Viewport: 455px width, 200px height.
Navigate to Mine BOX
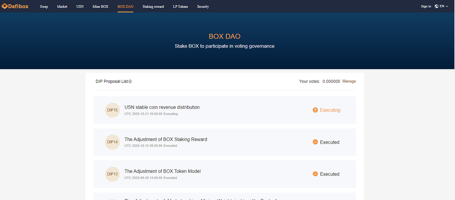click(100, 6)
